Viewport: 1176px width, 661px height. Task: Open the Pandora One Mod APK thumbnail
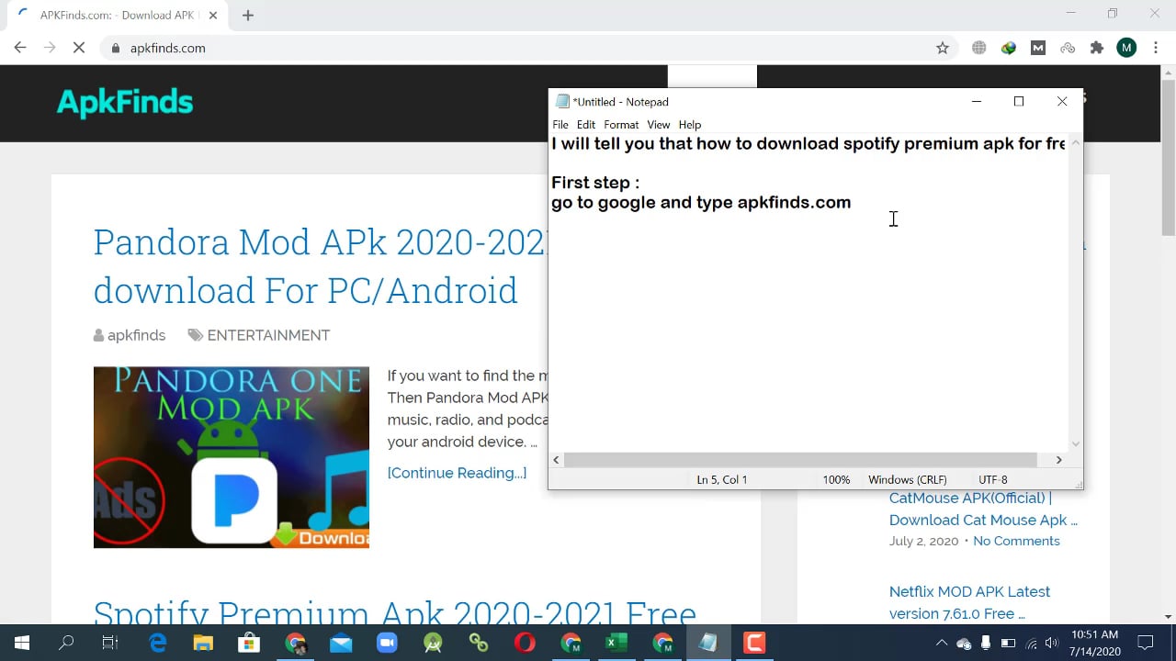pos(232,457)
